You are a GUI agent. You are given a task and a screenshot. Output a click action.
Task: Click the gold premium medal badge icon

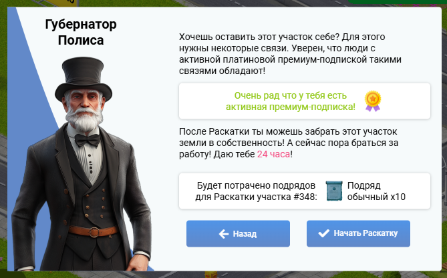point(373,101)
